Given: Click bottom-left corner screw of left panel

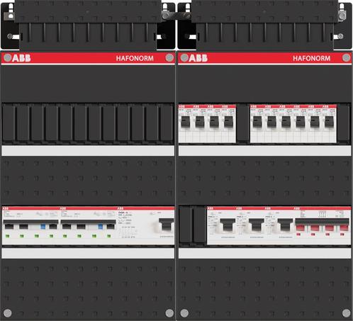Looking at the screenshot, I should (x=7, y=313).
